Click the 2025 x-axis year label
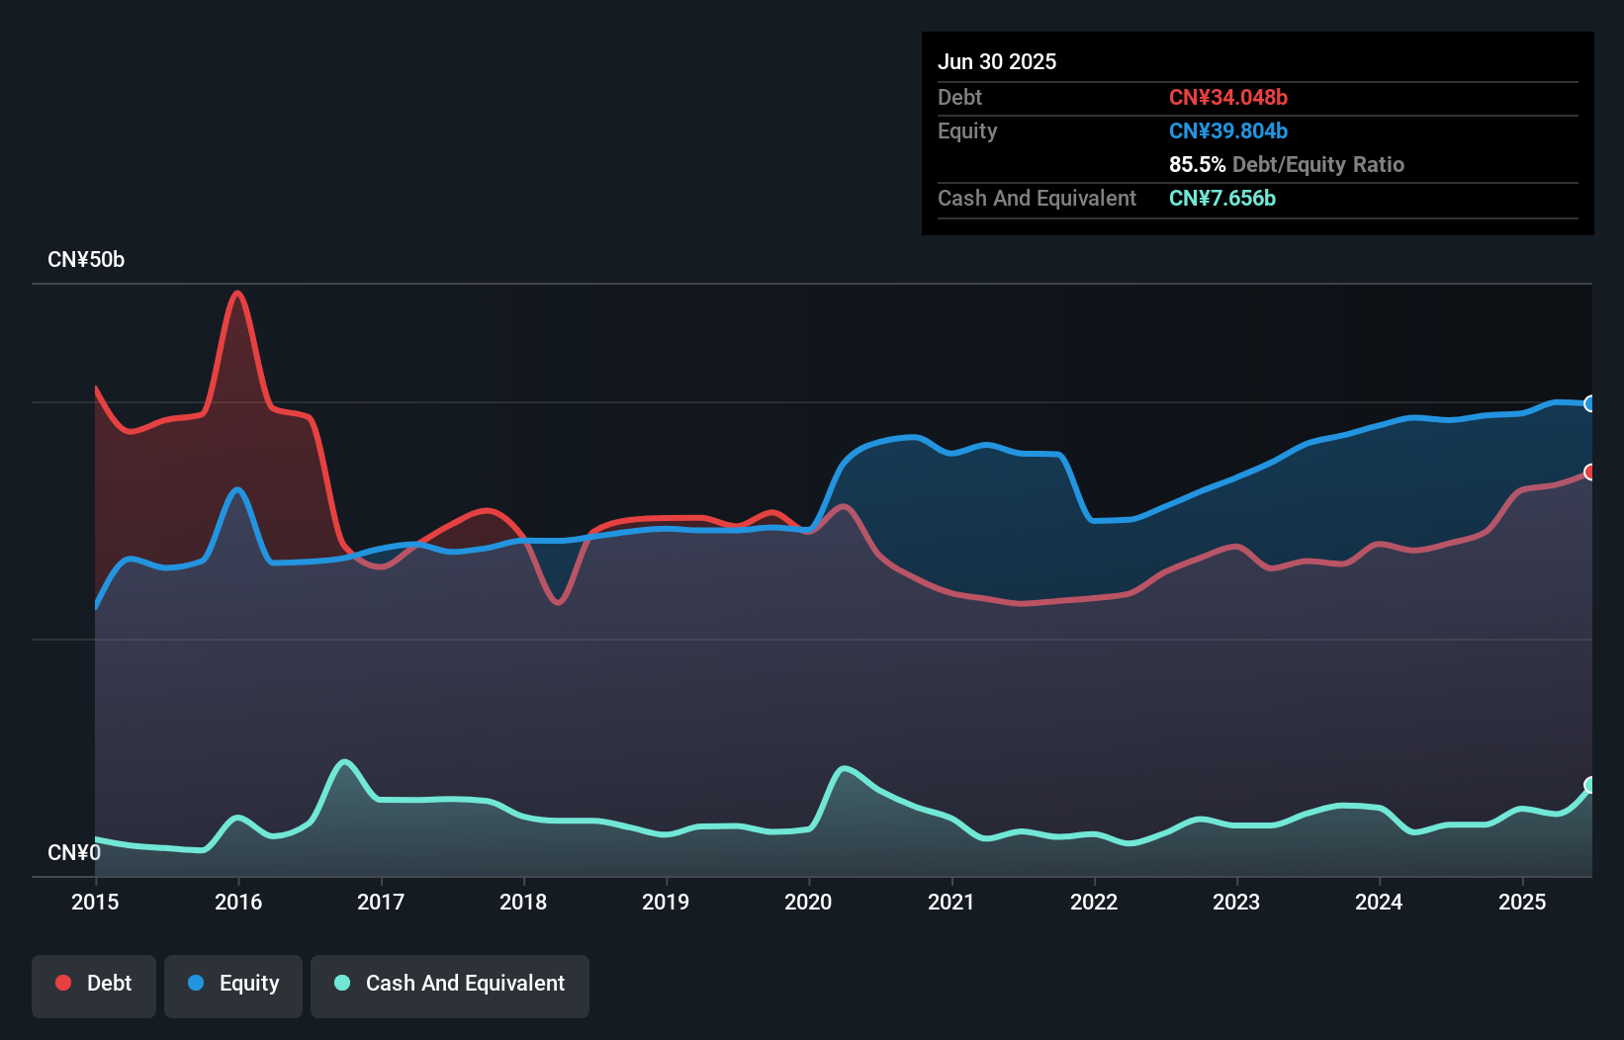Screen dimensions: 1624x1040 pos(1521,902)
